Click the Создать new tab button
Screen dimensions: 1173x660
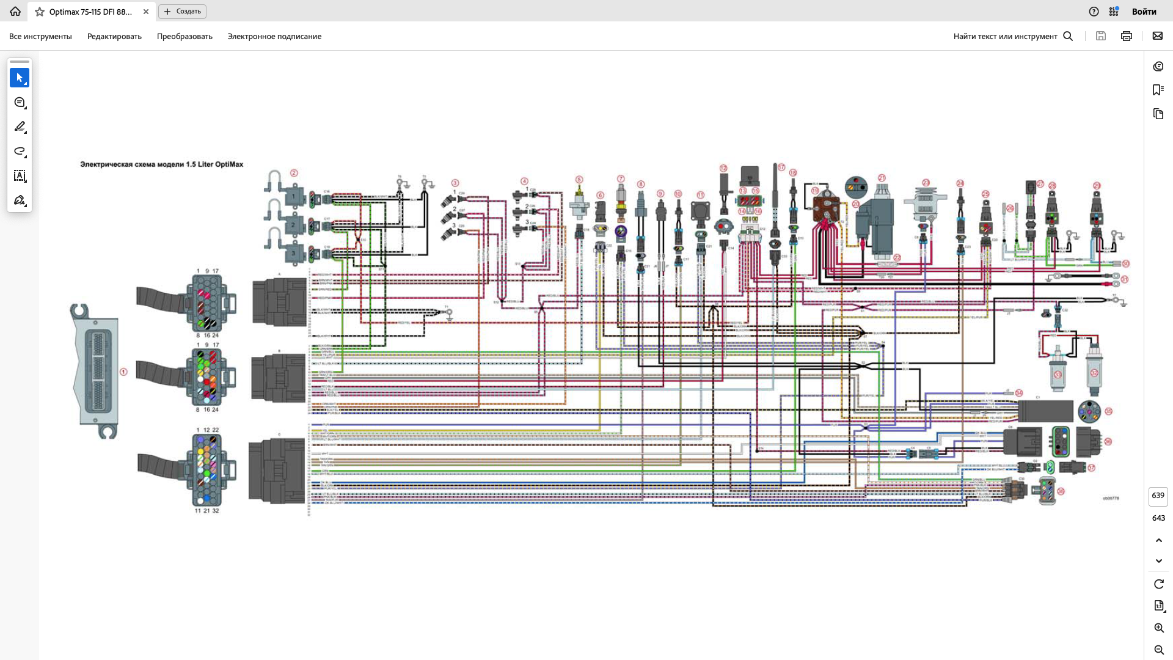point(183,12)
